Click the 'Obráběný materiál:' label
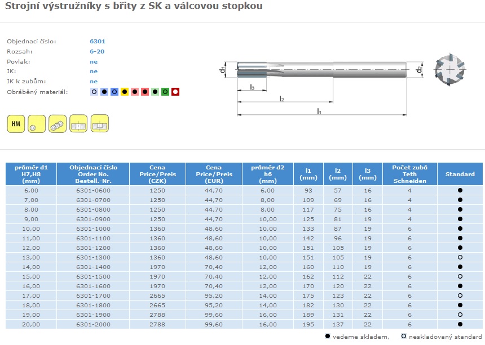 click(37, 92)
